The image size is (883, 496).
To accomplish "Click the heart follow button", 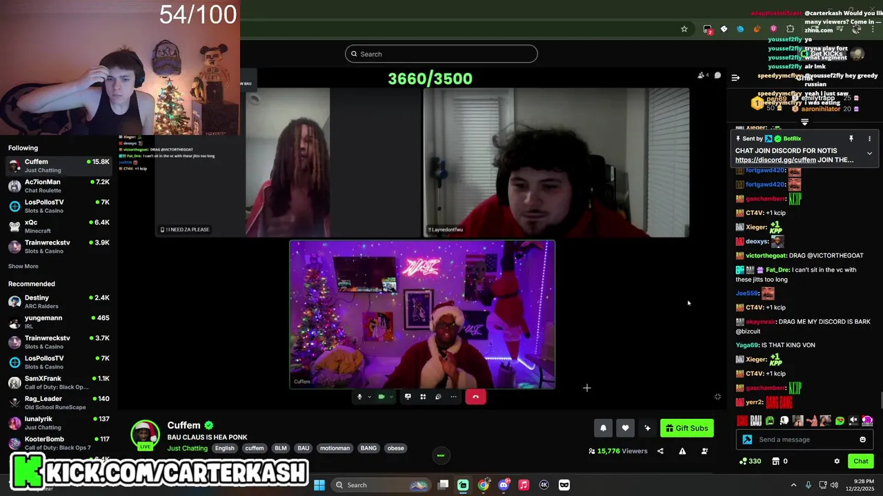I will point(625,428).
